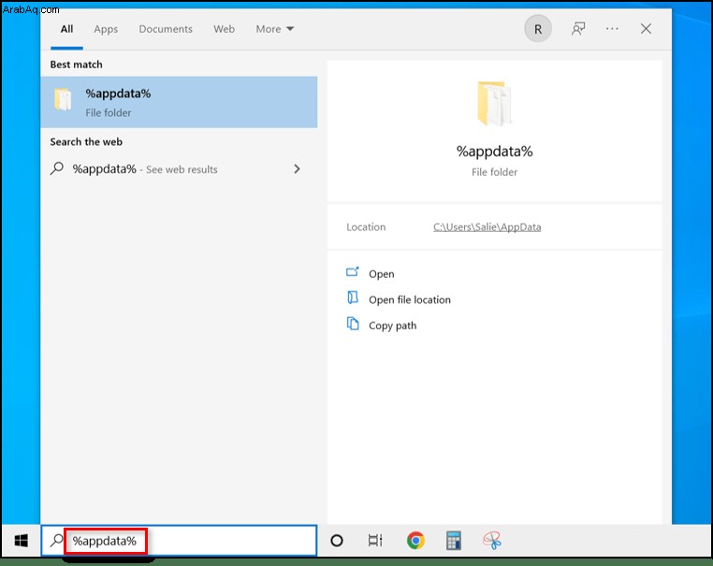Switch to the Apps tab
713x566 pixels.
pos(106,29)
